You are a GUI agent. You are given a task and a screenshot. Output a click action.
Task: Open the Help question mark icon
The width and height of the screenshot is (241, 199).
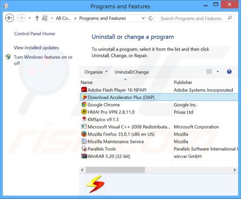pos(229,71)
